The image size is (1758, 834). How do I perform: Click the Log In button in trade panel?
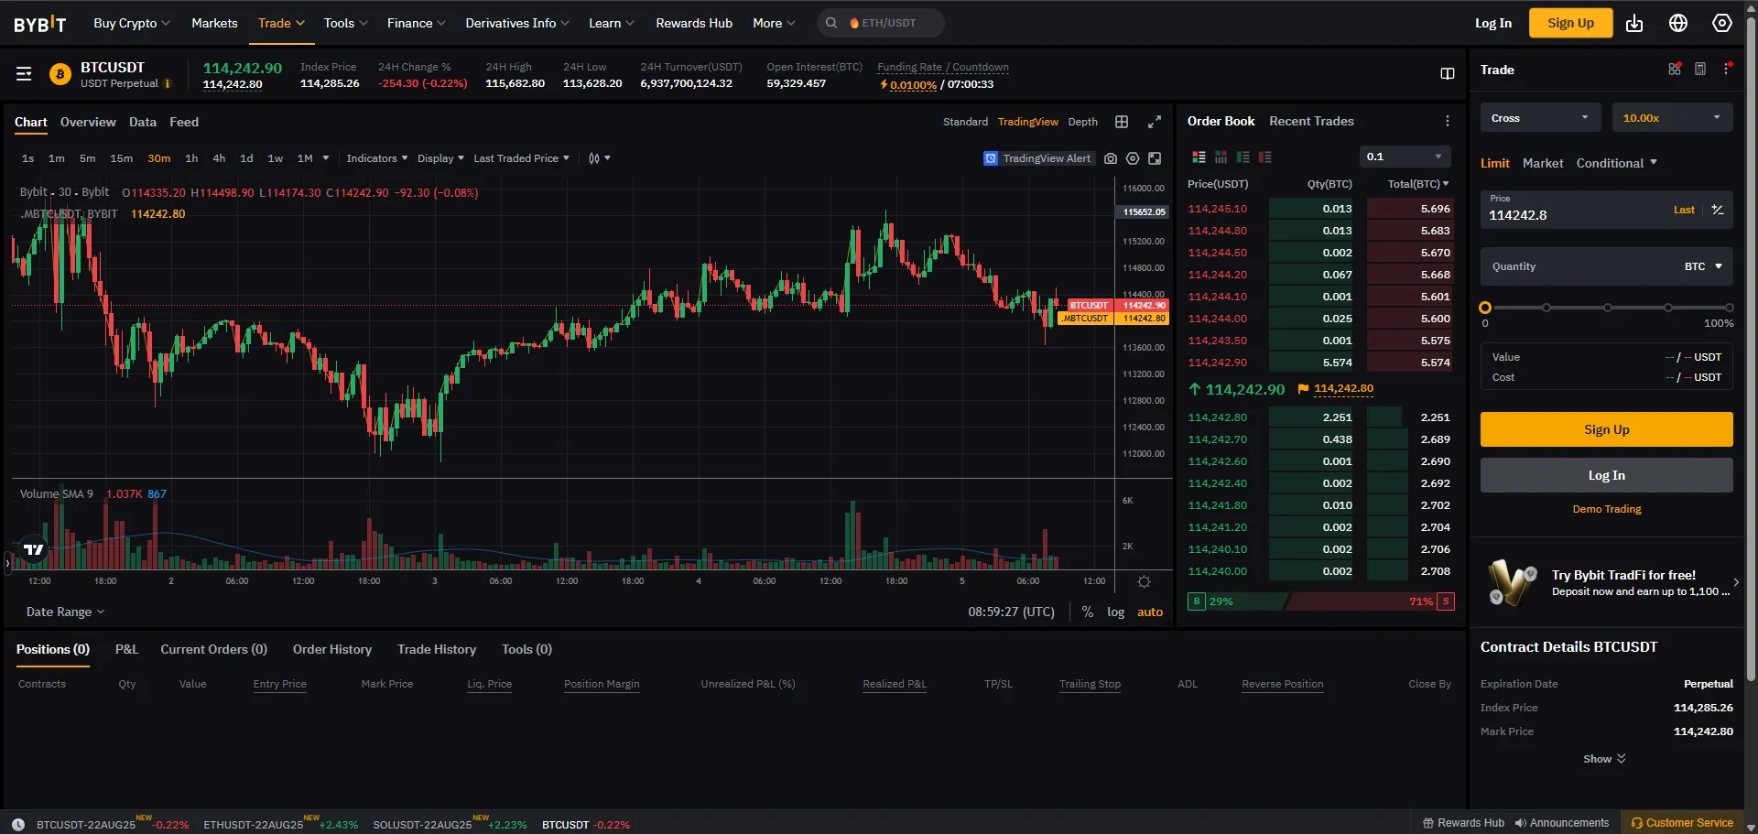(x=1606, y=475)
